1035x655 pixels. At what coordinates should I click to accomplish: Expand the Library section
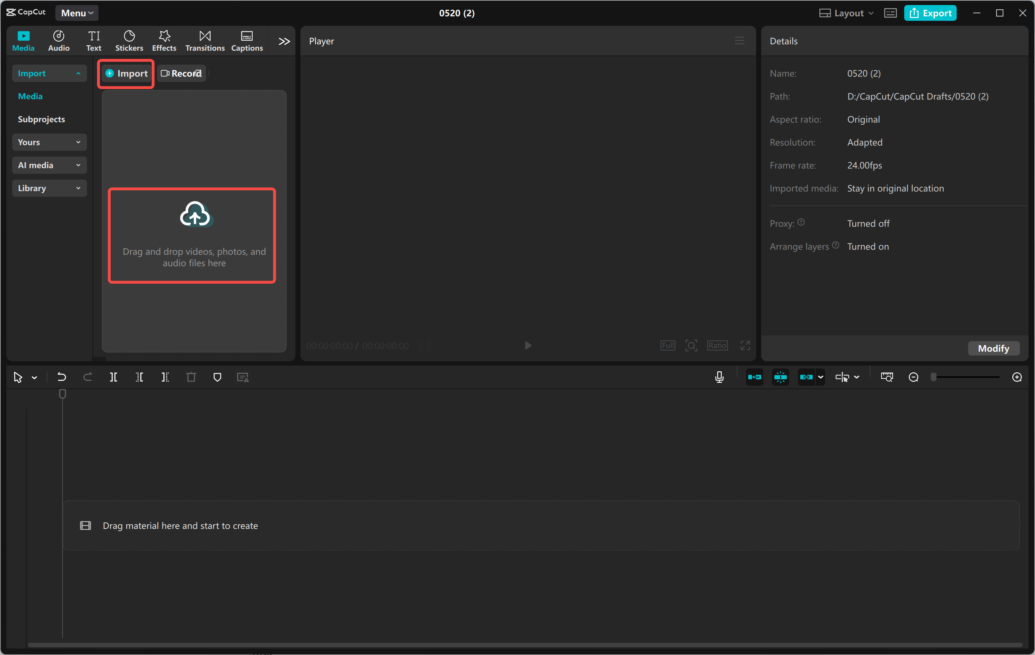(49, 188)
